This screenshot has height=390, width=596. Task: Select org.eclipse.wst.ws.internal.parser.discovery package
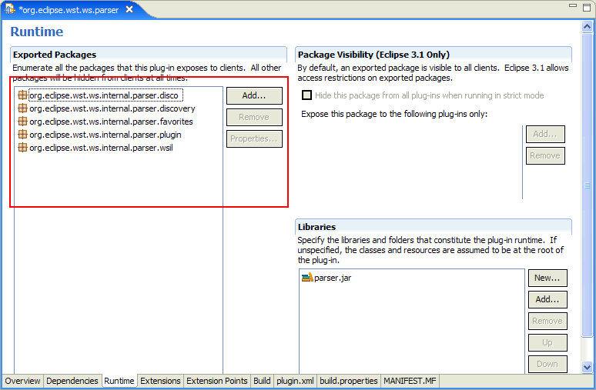pyautogui.click(x=112, y=108)
